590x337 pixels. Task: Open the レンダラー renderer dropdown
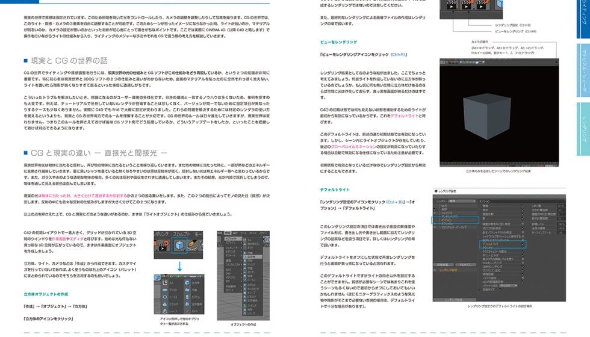click(462, 201)
